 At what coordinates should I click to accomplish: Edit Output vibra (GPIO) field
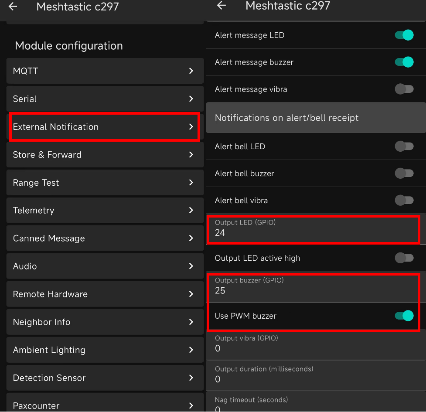tap(316, 345)
